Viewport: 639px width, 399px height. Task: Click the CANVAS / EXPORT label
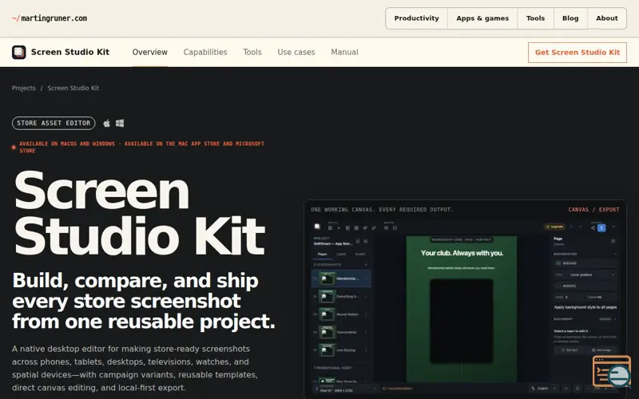click(593, 210)
